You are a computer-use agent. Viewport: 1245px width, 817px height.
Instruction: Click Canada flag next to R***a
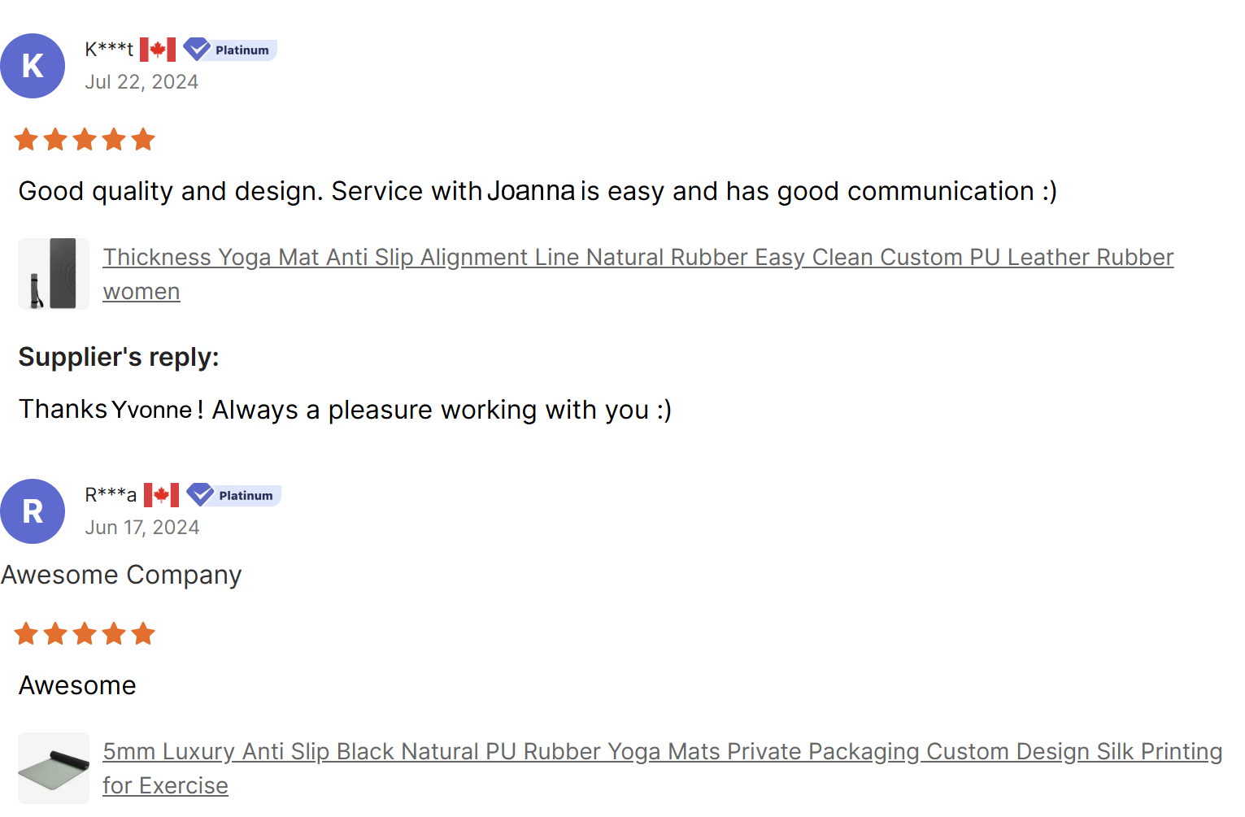(161, 495)
